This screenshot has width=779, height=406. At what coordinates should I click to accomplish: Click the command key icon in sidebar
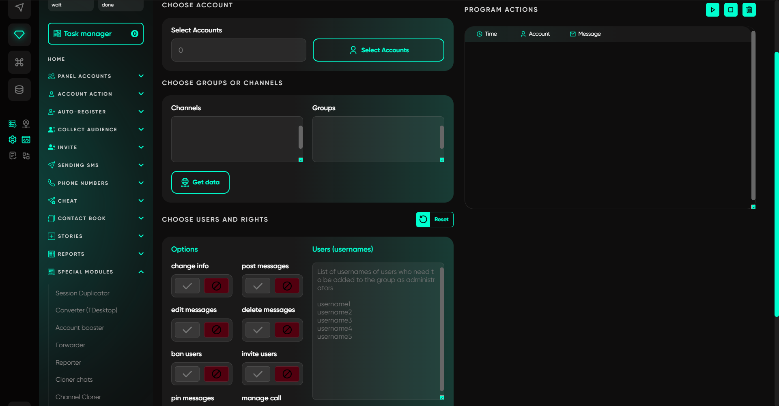coord(19,62)
